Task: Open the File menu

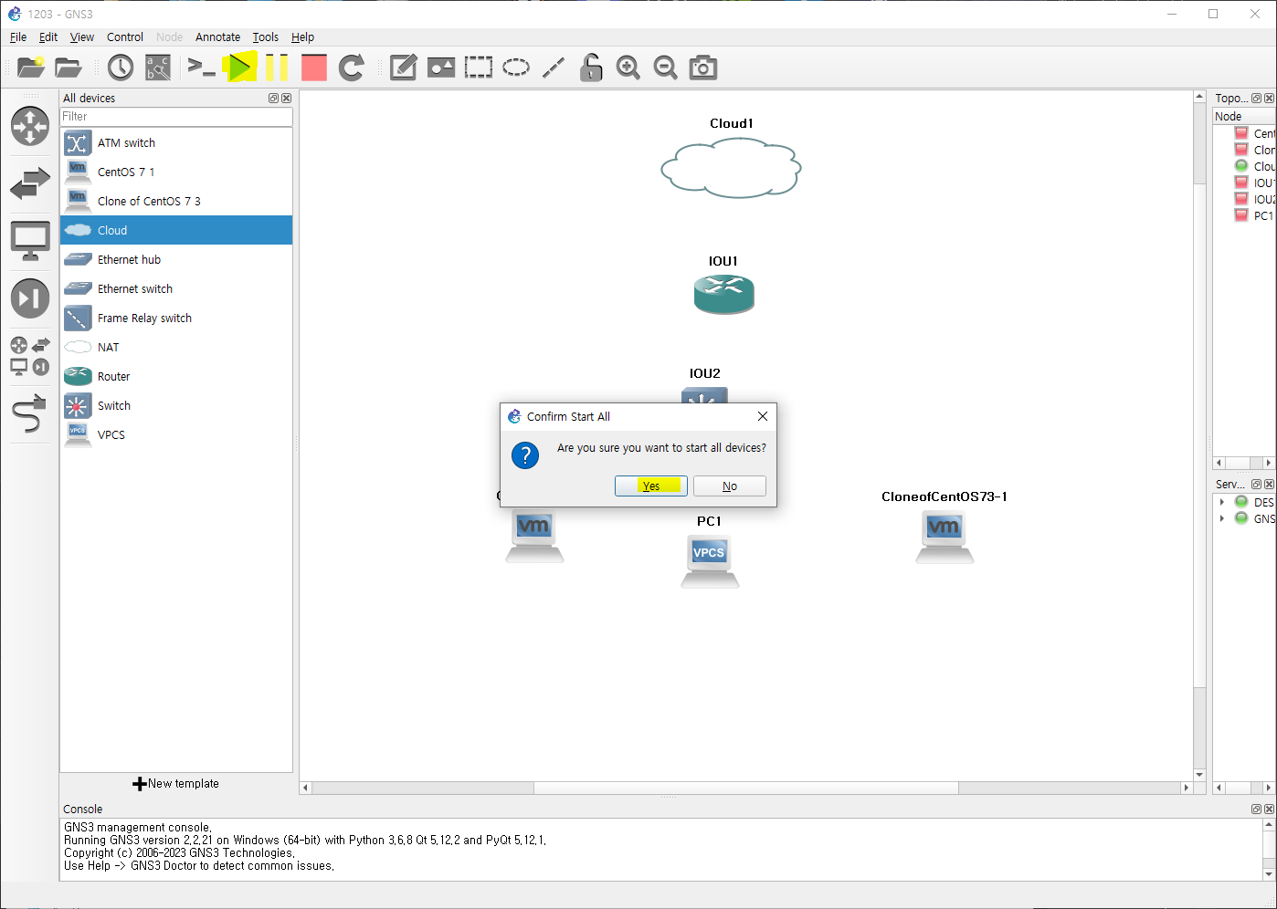Action: (x=18, y=37)
